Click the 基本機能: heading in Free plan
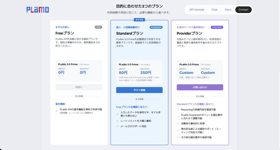 [x=60, y=104]
